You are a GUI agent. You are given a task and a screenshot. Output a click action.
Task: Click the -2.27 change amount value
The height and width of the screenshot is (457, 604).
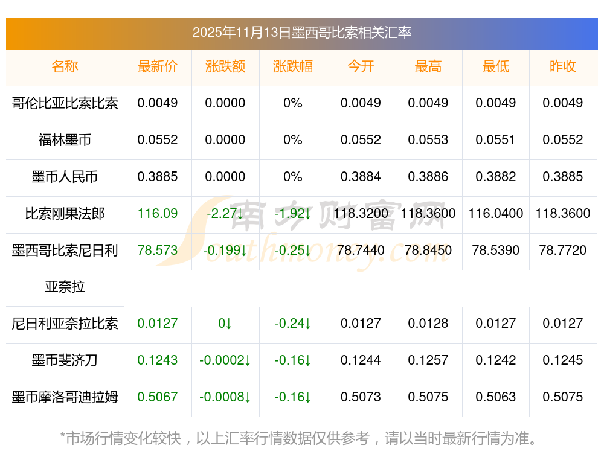click(x=225, y=214)
